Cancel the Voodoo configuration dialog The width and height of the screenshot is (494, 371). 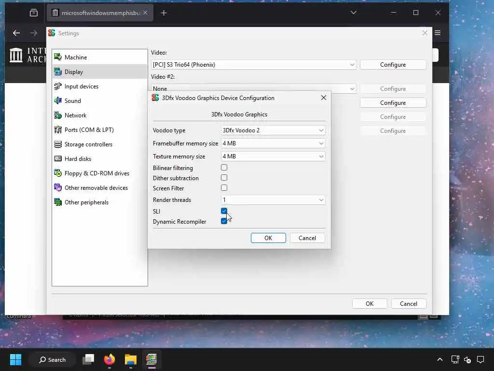[x=307, y=238]
